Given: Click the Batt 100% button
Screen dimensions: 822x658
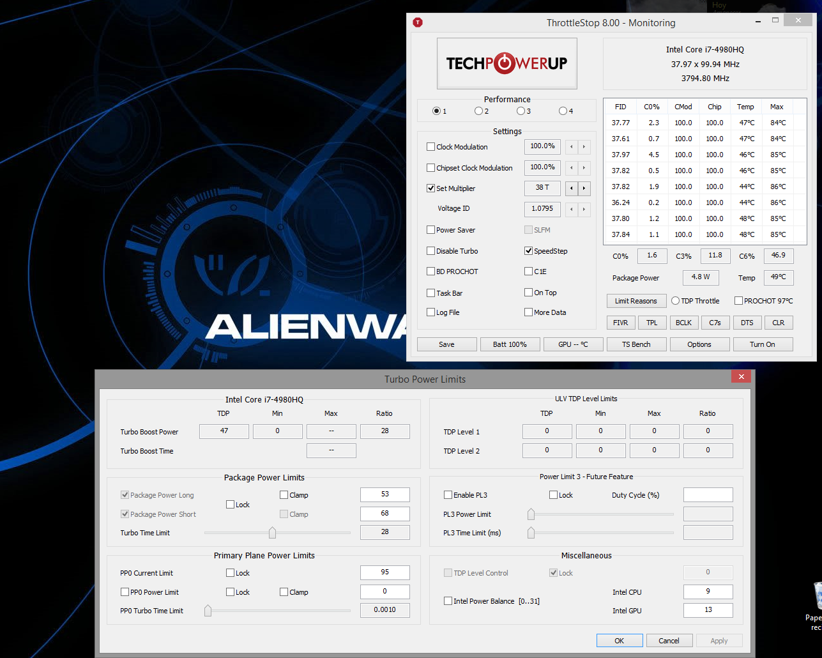Looking at the screenshot, I should pyautogui.click(x=510, y=344).
